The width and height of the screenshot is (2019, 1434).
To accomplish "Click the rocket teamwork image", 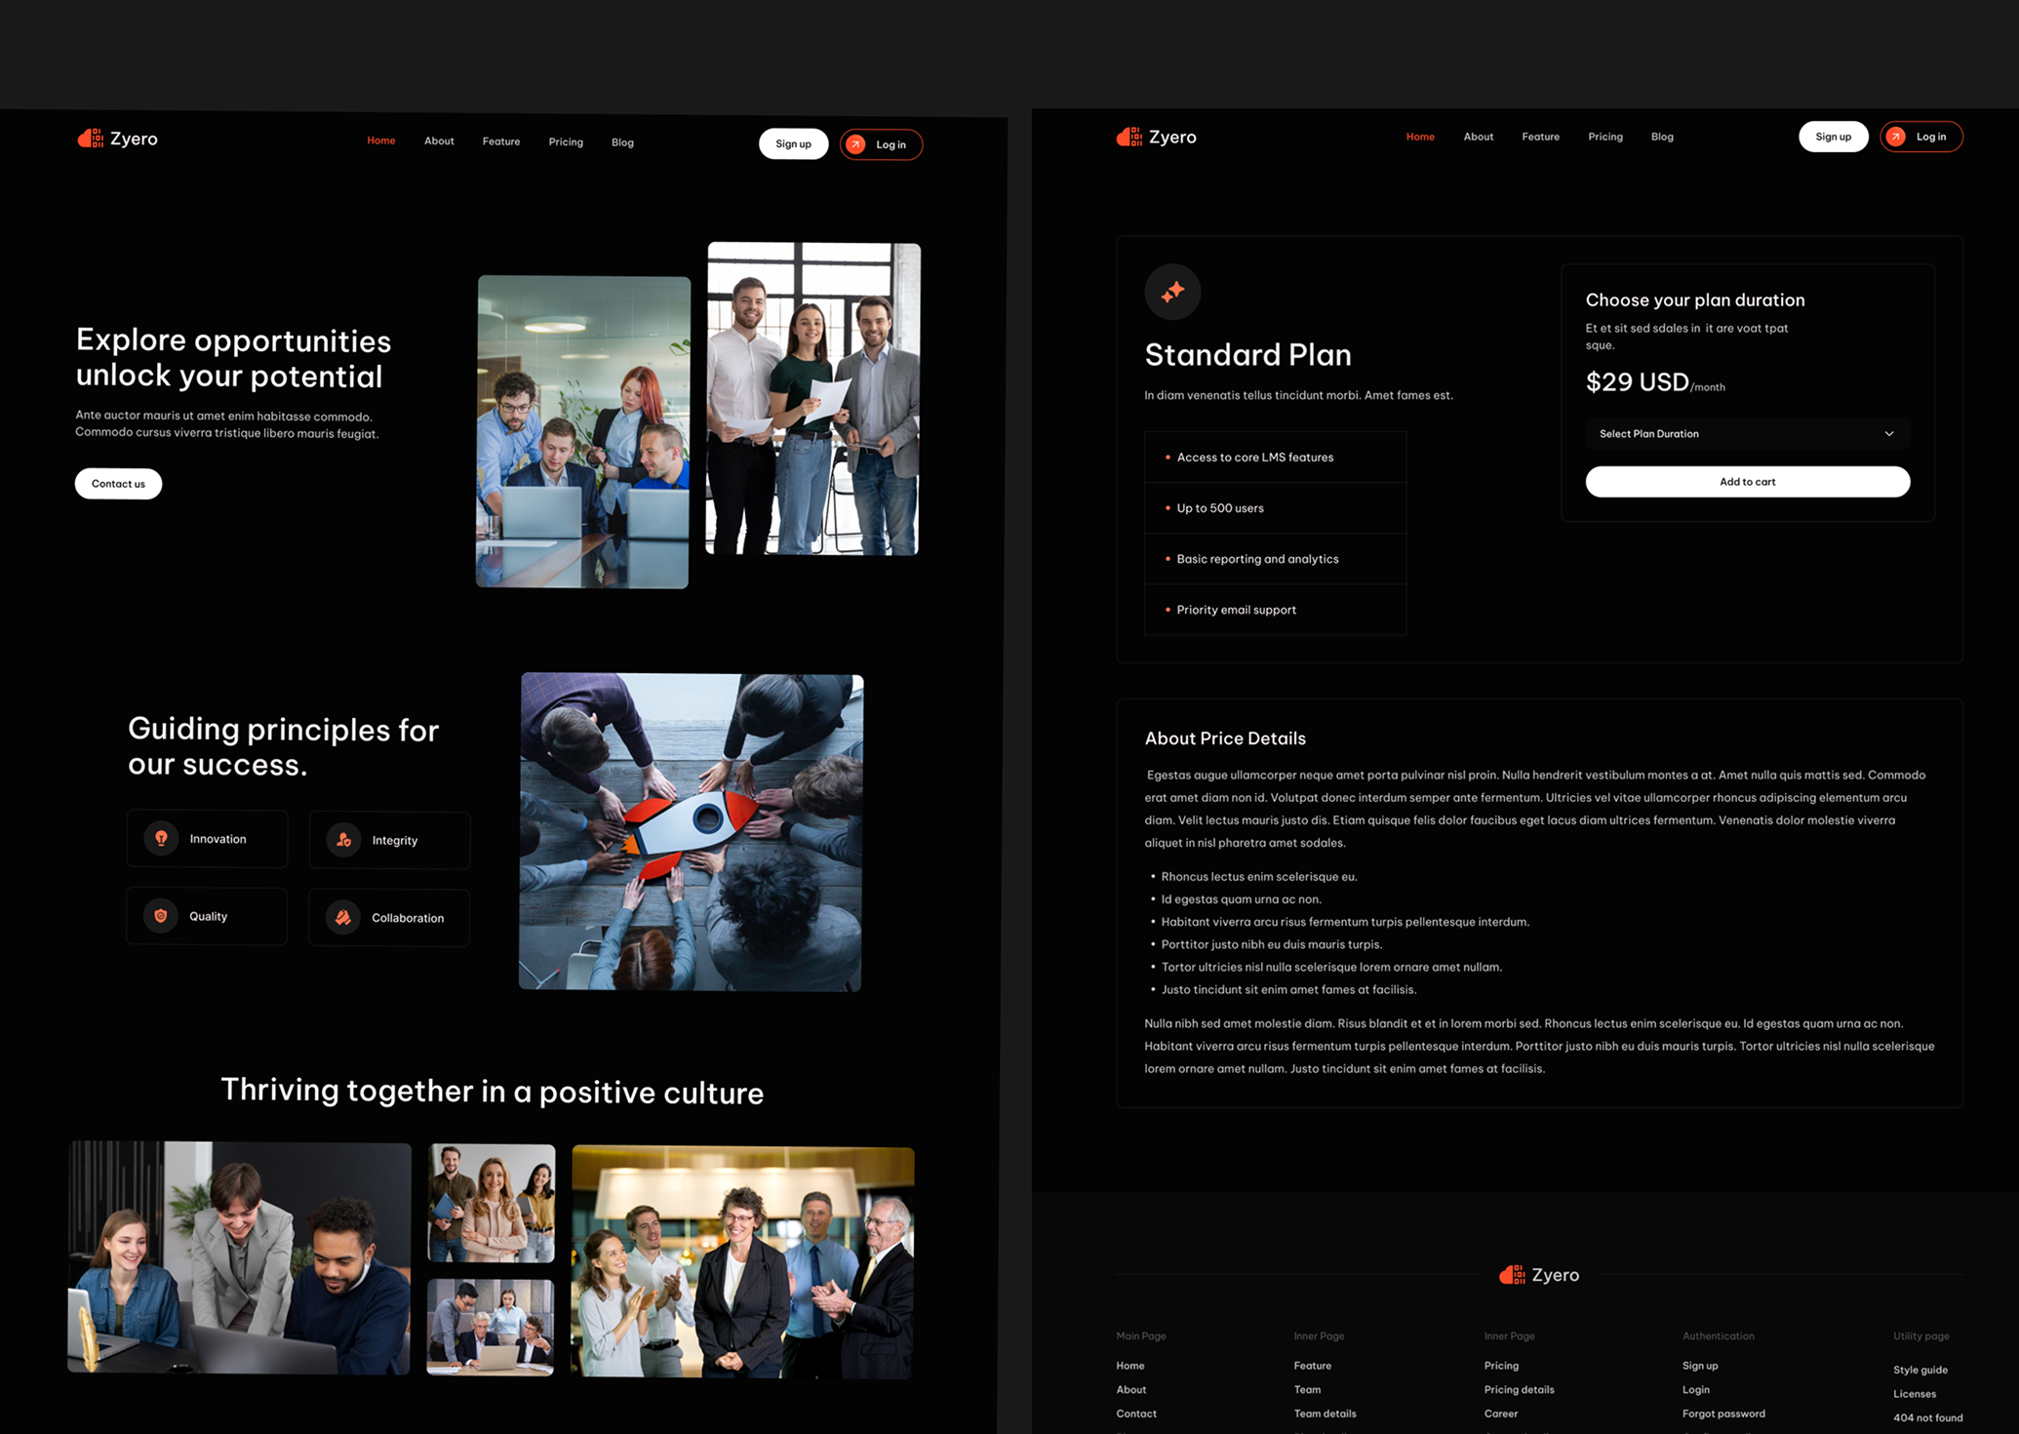I will [691, 832].
